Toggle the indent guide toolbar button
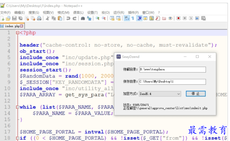Screen dimensions: 230x141 139,18
